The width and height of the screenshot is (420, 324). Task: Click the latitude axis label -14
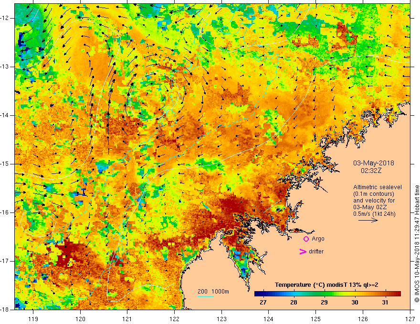pos(5,115)
